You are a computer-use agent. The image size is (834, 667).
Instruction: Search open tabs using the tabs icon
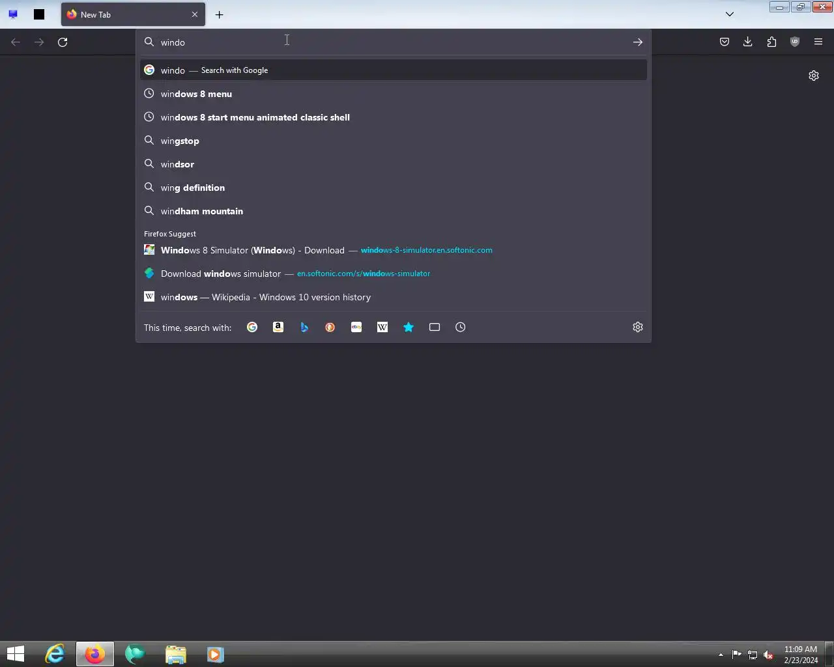point(435,327)
